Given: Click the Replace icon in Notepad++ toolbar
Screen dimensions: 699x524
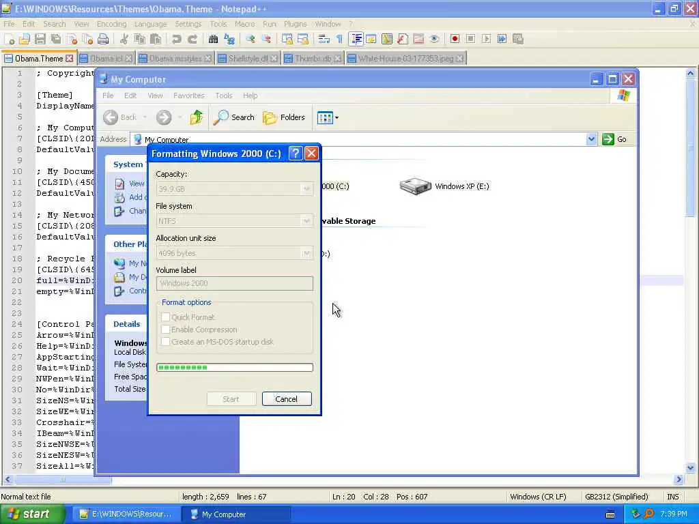Looking at the screenshot, I should click(x=229, y=39).
